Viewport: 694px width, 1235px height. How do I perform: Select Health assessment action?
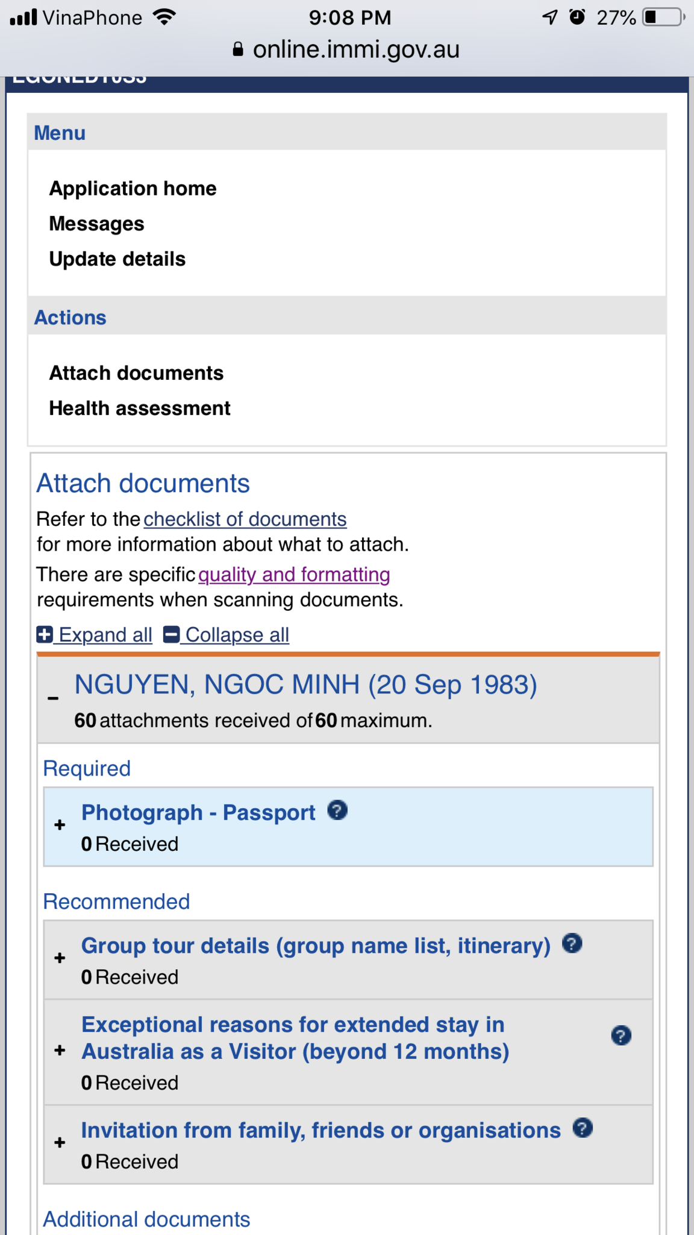click(x=140, y=408)
